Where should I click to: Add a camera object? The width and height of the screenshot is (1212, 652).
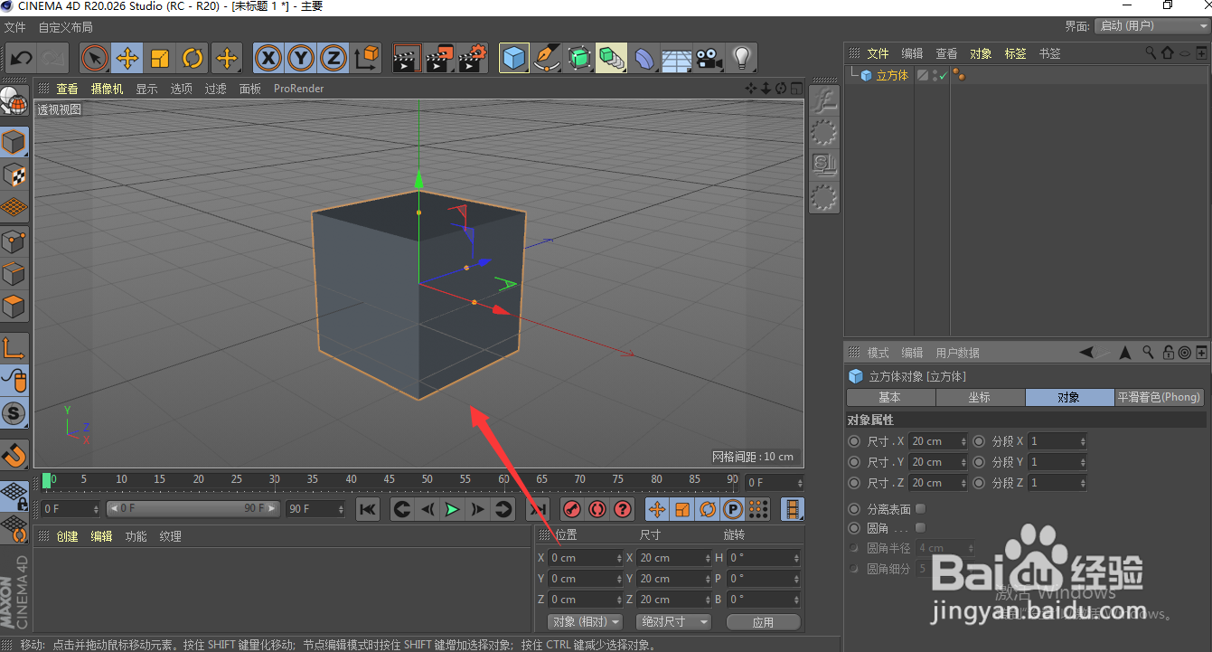point(709,59)
